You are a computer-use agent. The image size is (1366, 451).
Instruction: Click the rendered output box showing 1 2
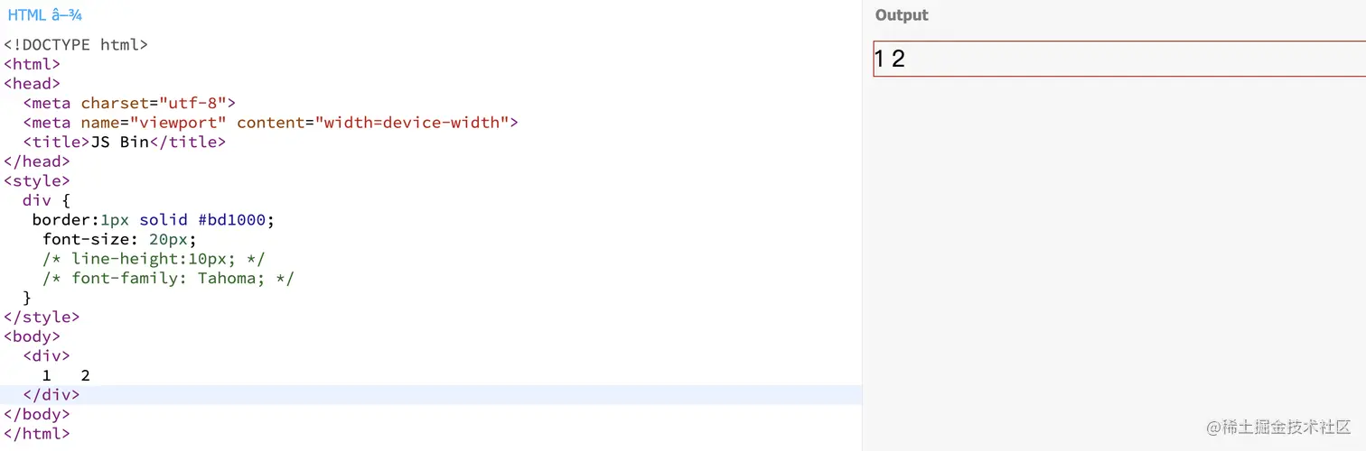coord(1118,60)
